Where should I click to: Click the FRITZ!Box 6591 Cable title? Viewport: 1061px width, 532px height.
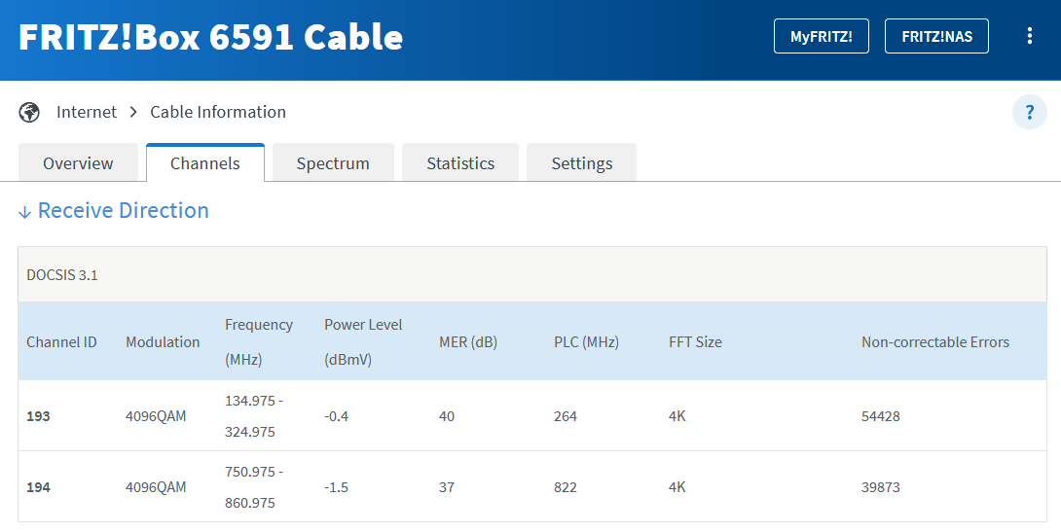pyautogui.click(x=210, y=37)
